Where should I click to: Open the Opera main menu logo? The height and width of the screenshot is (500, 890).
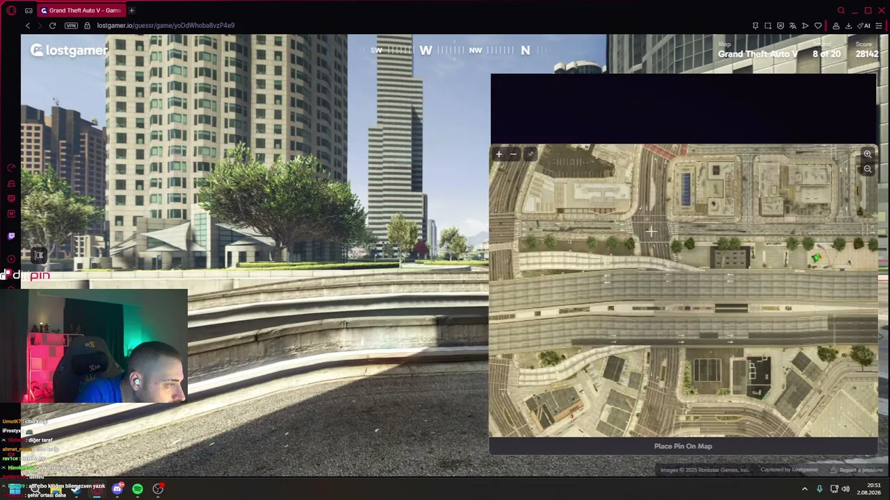point(11,10)
